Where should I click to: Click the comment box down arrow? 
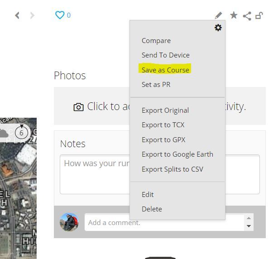pos(249,226)
